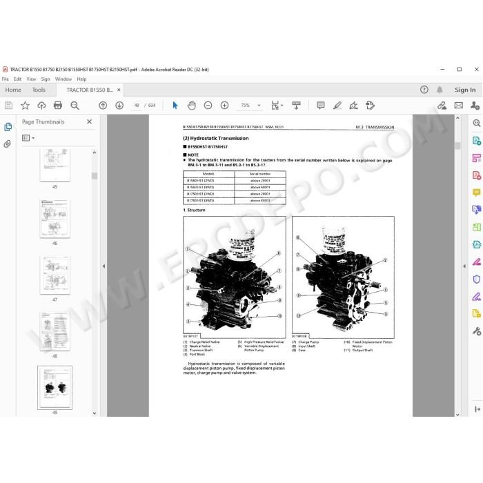
Task: Open the Help menu
Action: pyautogui.click(x=81, y=79)
